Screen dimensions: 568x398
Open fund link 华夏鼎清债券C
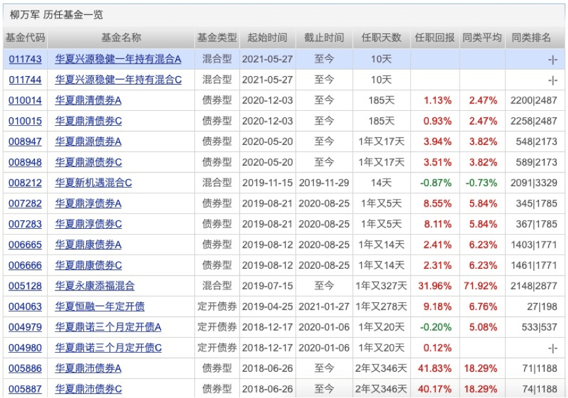point(89,121)
